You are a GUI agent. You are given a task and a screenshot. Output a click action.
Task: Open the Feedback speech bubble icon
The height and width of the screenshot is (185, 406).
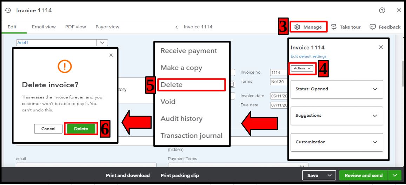coord(373,27)
